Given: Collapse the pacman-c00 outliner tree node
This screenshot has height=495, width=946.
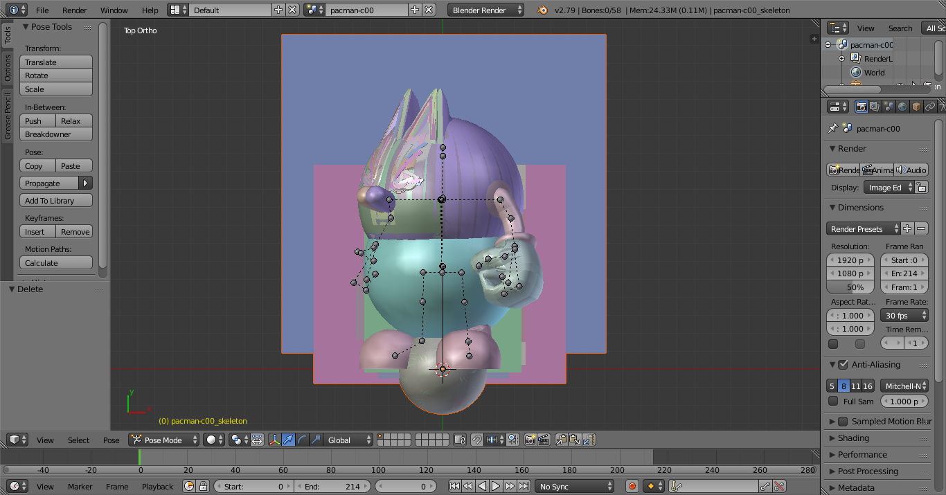Looking at the screenshot, I should click(x=828, y=44).
